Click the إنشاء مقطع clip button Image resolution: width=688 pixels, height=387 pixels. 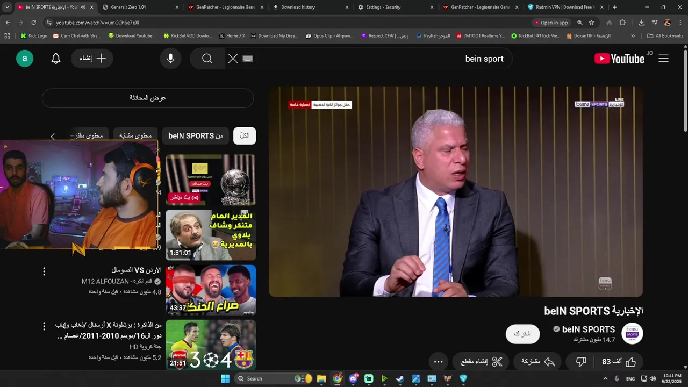click(481, 362)
